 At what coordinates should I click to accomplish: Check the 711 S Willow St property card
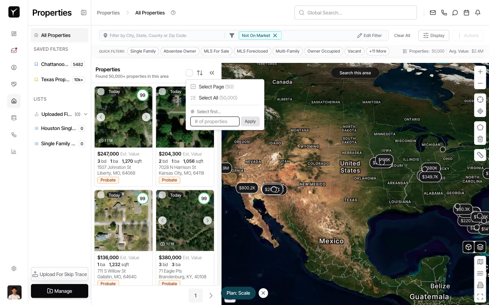tap(101, 195)
